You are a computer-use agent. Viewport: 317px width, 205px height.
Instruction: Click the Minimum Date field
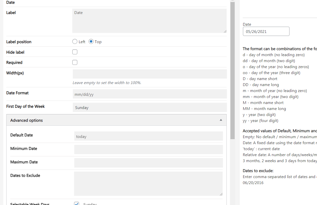149,150
